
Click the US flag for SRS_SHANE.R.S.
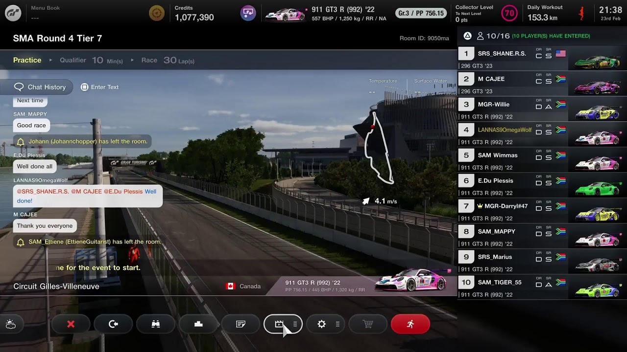[x=561, y=54]
